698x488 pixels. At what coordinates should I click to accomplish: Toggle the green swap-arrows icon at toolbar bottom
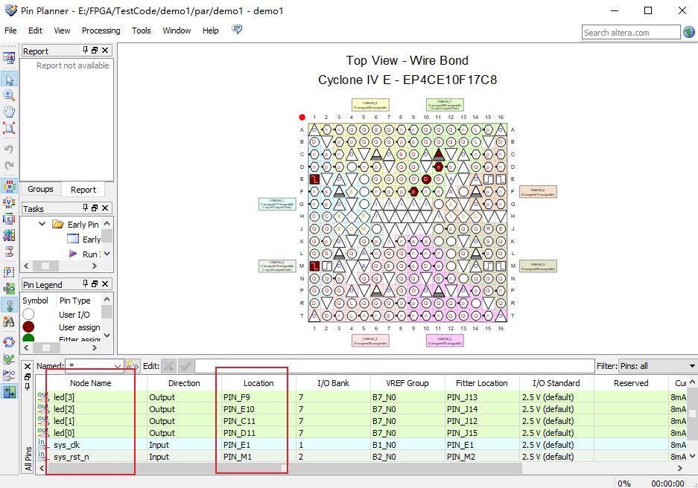(10, 391)
